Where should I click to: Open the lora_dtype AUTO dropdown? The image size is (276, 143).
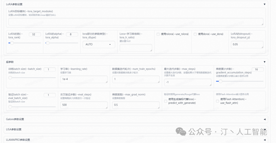pyautogui.click(x=99, y=44)
